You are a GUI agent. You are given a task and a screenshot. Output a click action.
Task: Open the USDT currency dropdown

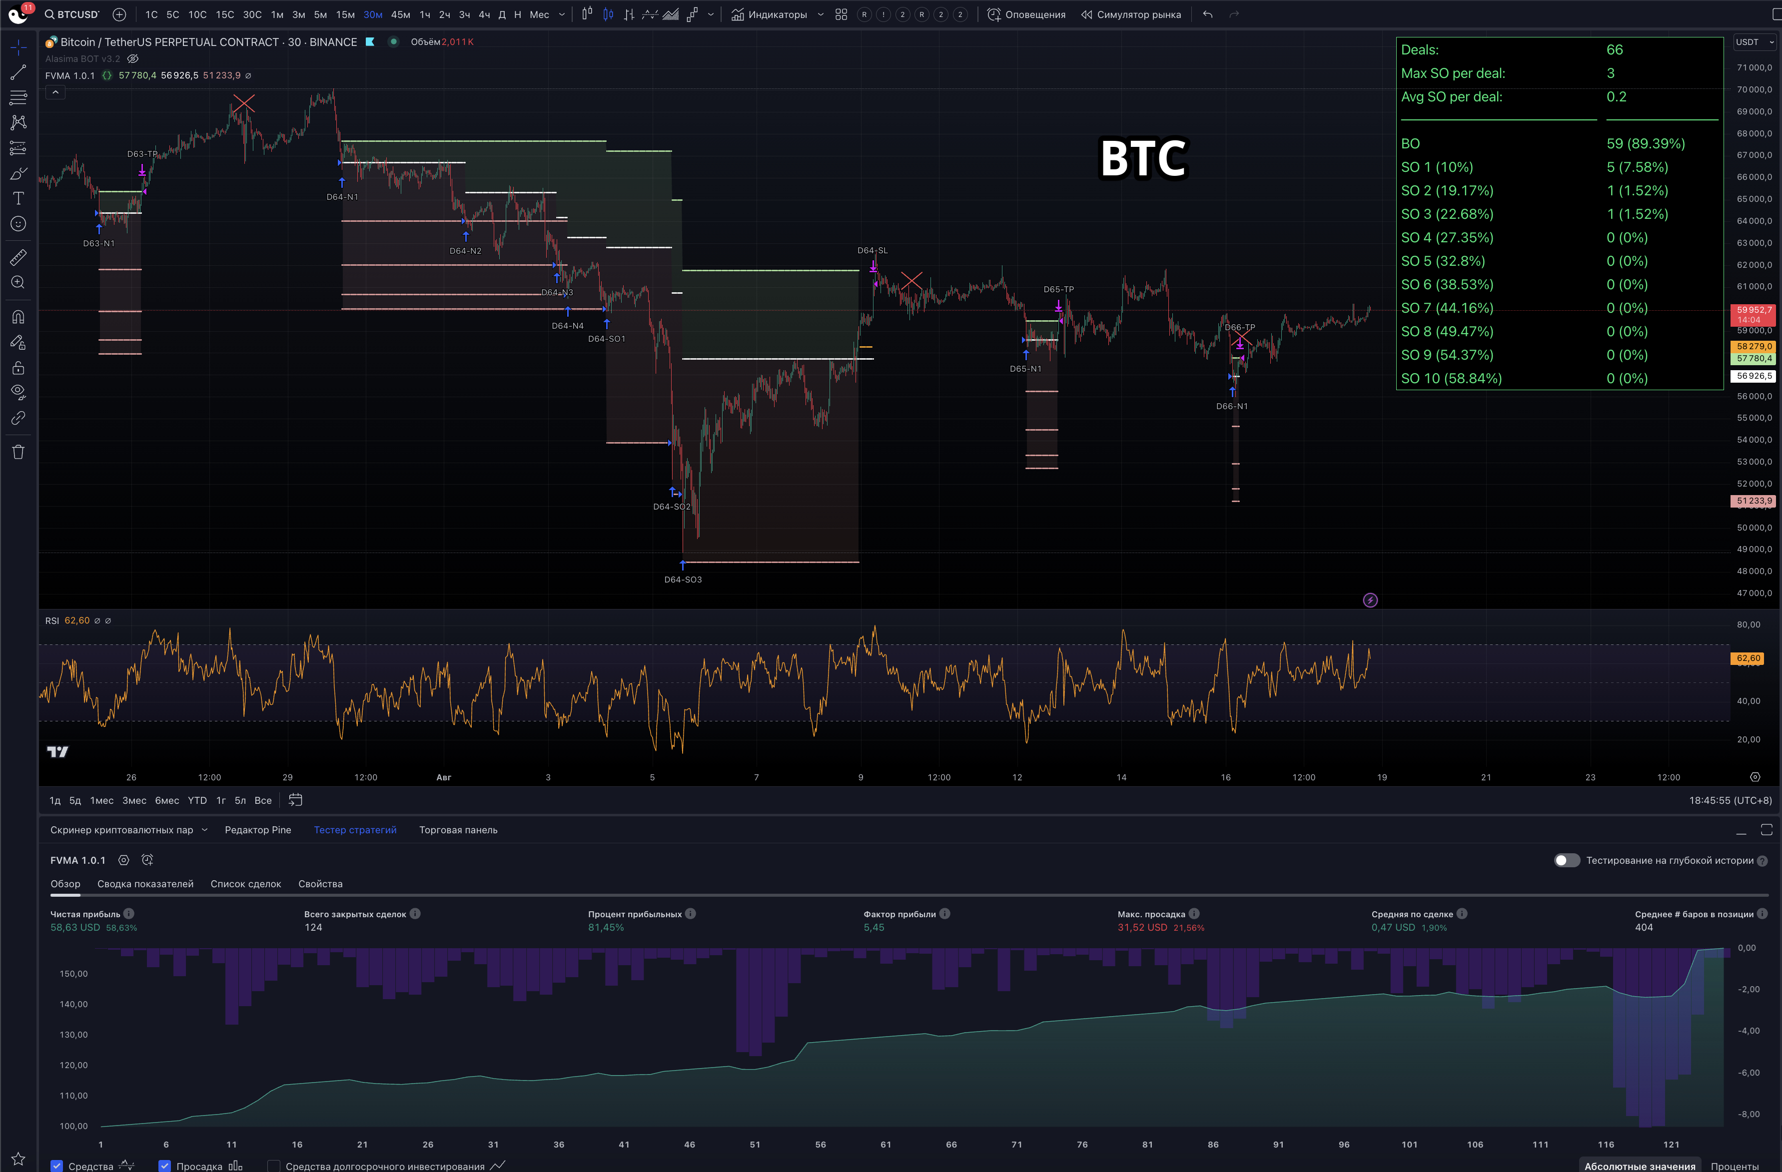pos(1755,42)
